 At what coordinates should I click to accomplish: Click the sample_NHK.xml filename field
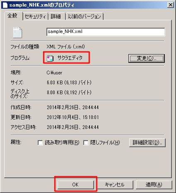coord(106,32)
